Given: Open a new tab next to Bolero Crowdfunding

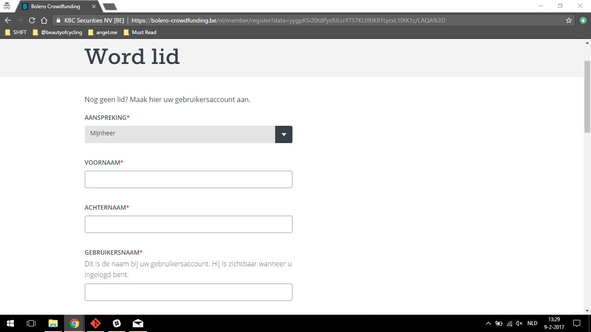Looking at the screenshot, I should pyautogui.click(x=110, y=6).
